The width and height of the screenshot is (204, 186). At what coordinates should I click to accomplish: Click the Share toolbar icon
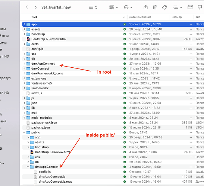click(145, 7)
